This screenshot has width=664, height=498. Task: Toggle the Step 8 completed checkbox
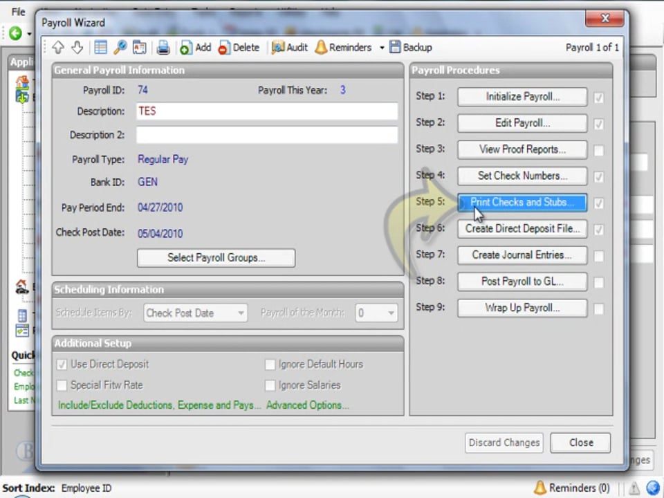pos(599,282)
